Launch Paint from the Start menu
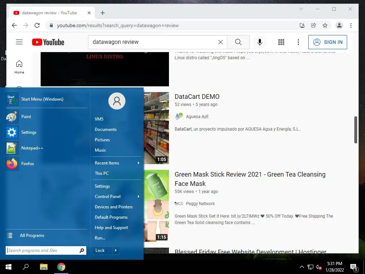Viewport: 365px width, 274px height. click(46, 117)
